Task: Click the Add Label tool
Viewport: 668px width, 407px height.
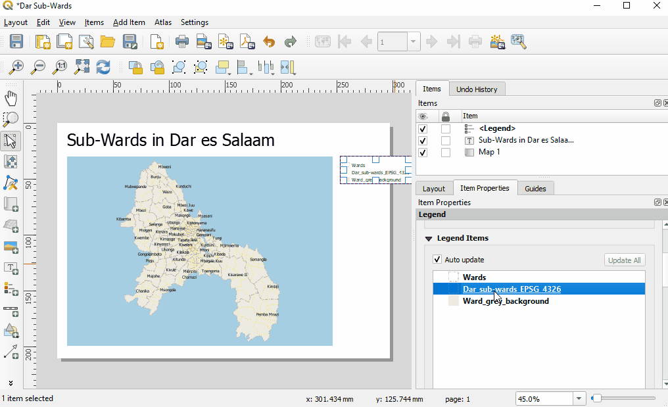Action: point(11,268)
